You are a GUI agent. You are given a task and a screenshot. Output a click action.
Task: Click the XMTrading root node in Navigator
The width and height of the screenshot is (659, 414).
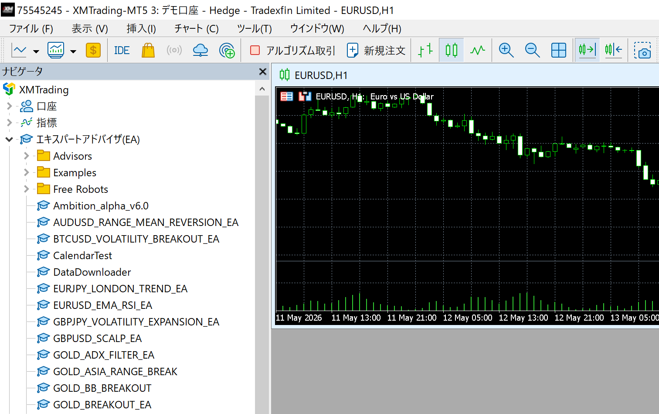(x=44, y=89)
